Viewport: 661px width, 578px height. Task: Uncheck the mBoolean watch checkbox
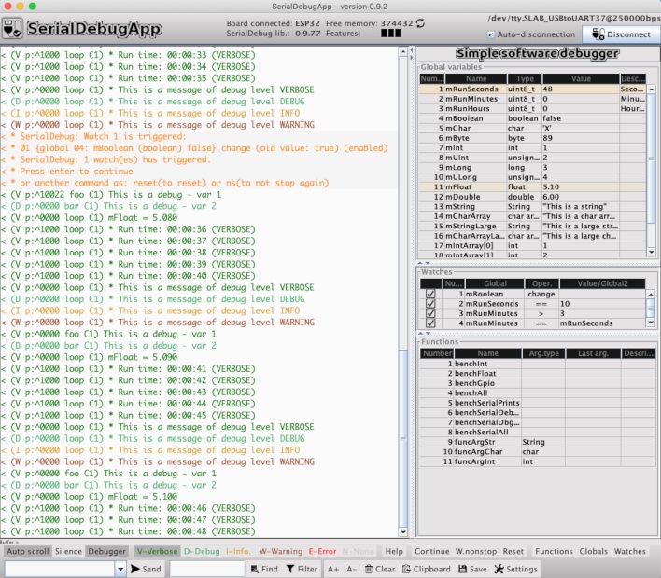point(429,294)
